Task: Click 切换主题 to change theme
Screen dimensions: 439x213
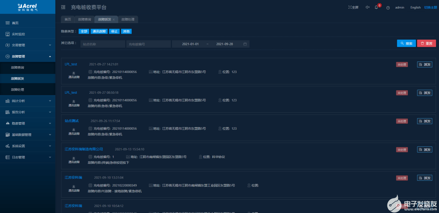Action: (x=430, y=7)
